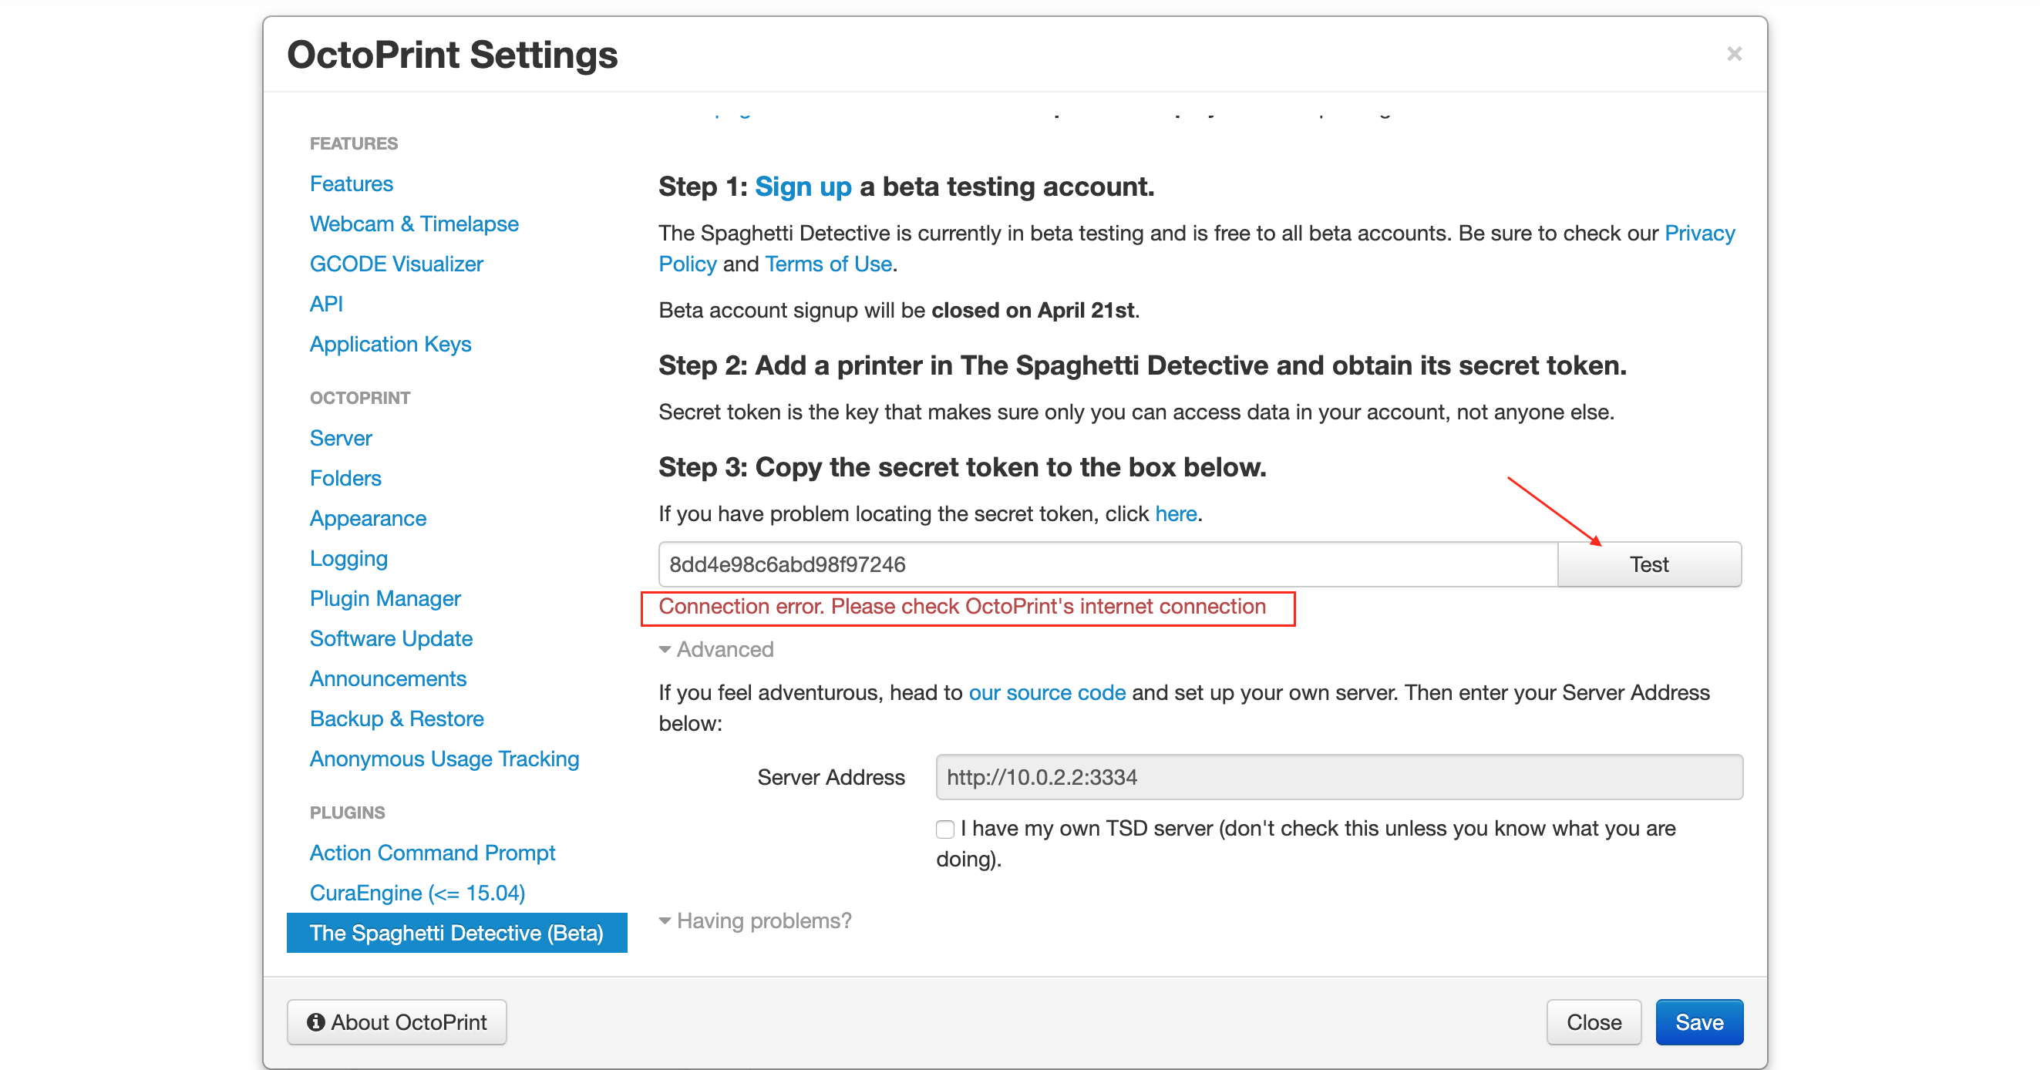
Task: Open the GCODE Visualizer settings
Action: point(396,264)
